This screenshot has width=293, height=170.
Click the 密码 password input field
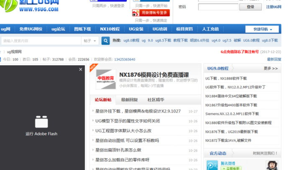(x=218, y=7)
